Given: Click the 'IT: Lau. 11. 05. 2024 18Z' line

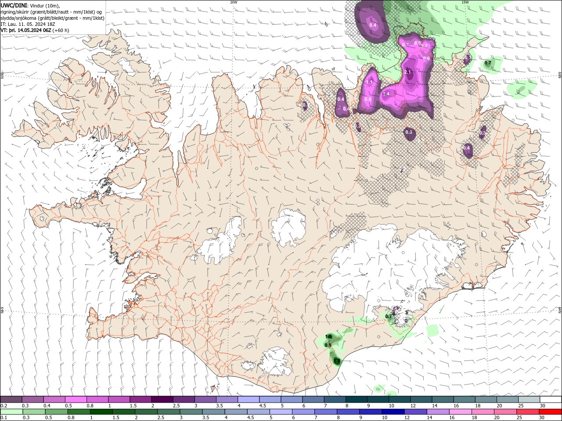Looking at the screenshot, I should point(27,24).
